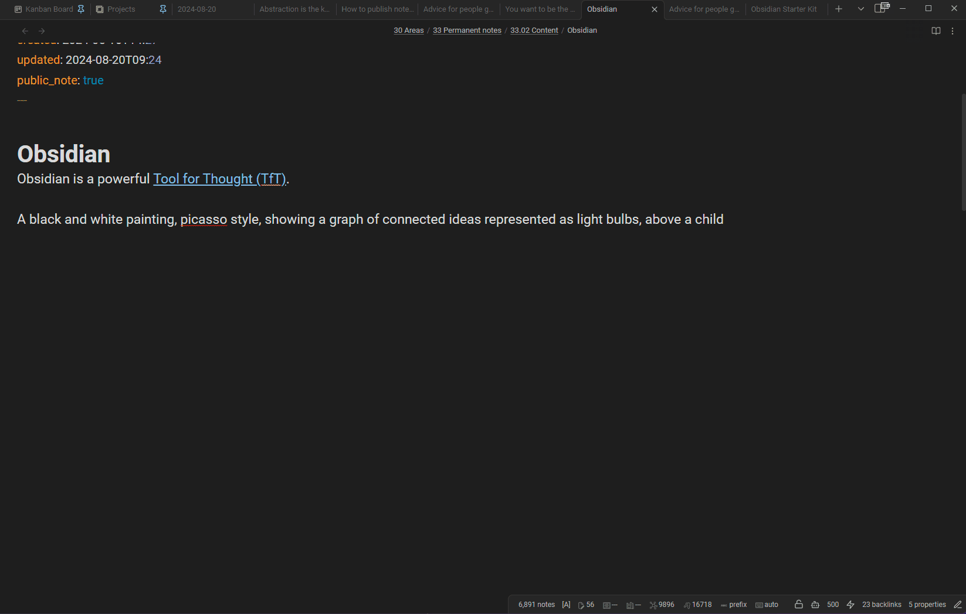Click the Obsidian breadcrumb title
The height and width of the screenshot is (614, 966).
(x=582, y=30)
